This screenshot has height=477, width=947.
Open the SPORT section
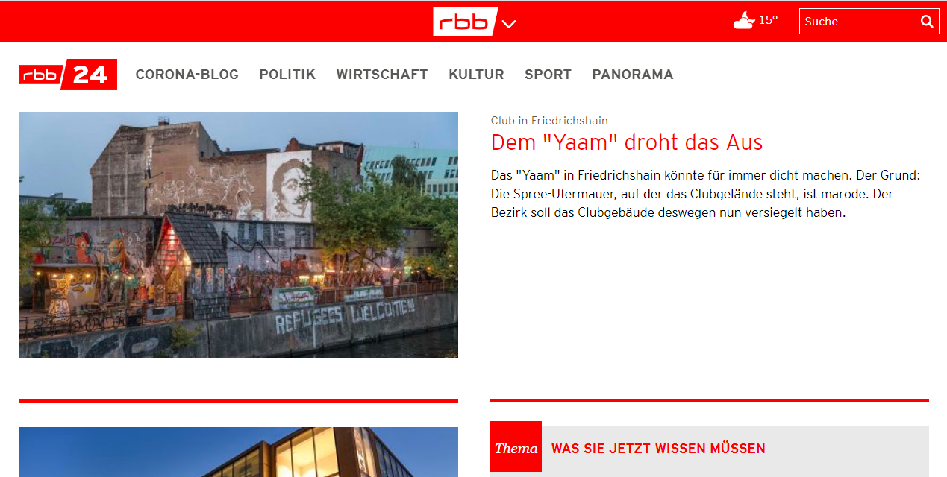coord(548,75)
